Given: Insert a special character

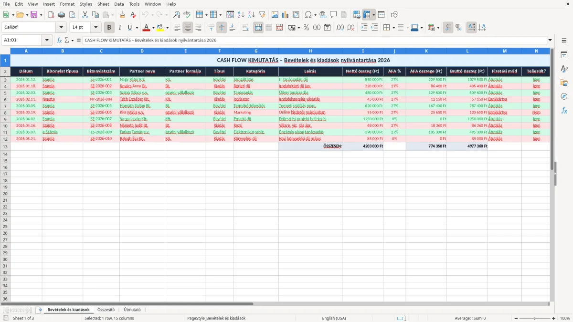Looking at the screenshot, I should [308, 15].
